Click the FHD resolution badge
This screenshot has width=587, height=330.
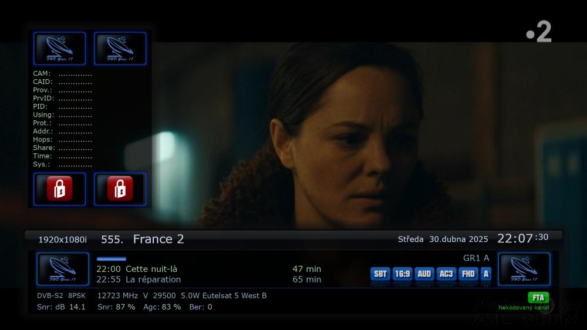[468, 274]
